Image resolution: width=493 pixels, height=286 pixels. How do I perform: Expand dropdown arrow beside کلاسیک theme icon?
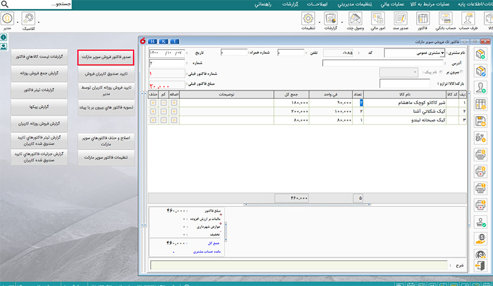coord(38,22)
